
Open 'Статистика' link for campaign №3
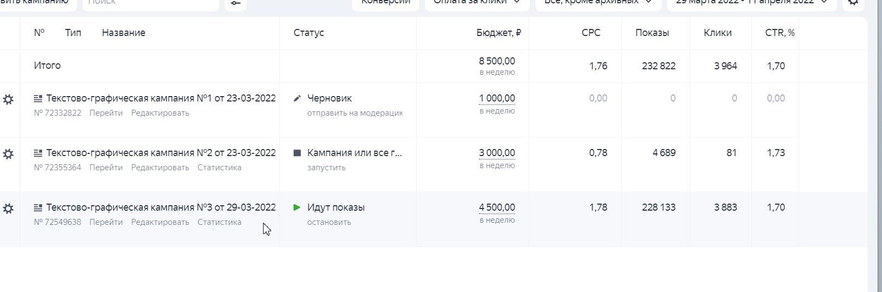(x=219, y=222)
